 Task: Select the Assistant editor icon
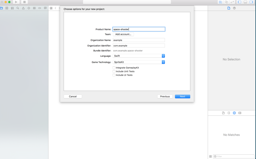coord(226,2)
